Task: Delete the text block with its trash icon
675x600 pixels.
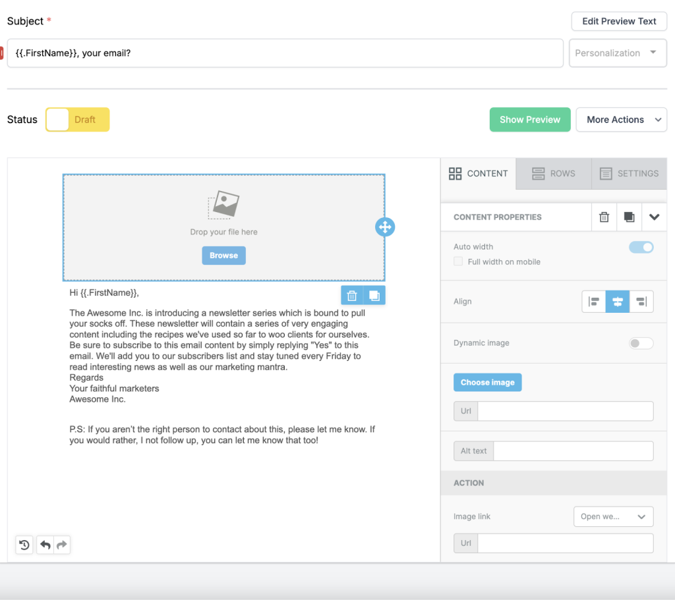Action: (x=352, y=295)
